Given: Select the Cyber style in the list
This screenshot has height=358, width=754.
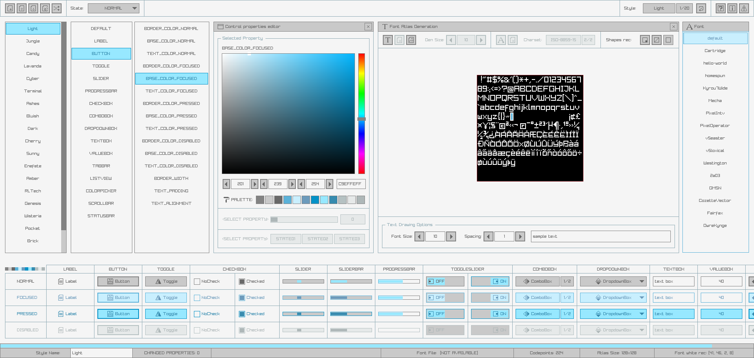Looking at the screenshot, I should pyautogui.click(x=33, y=79).
